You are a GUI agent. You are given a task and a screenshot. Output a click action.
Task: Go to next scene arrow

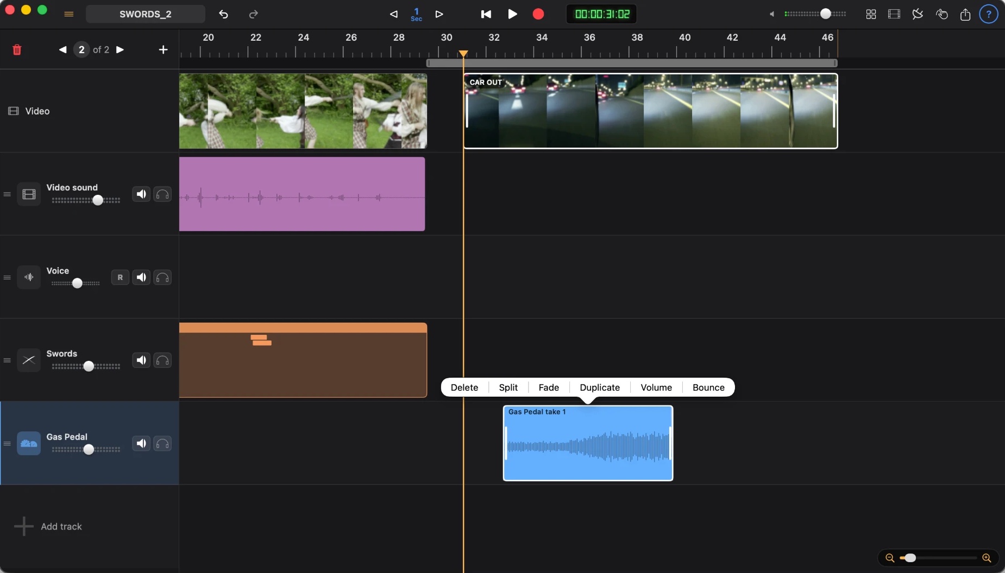point(120,49)
